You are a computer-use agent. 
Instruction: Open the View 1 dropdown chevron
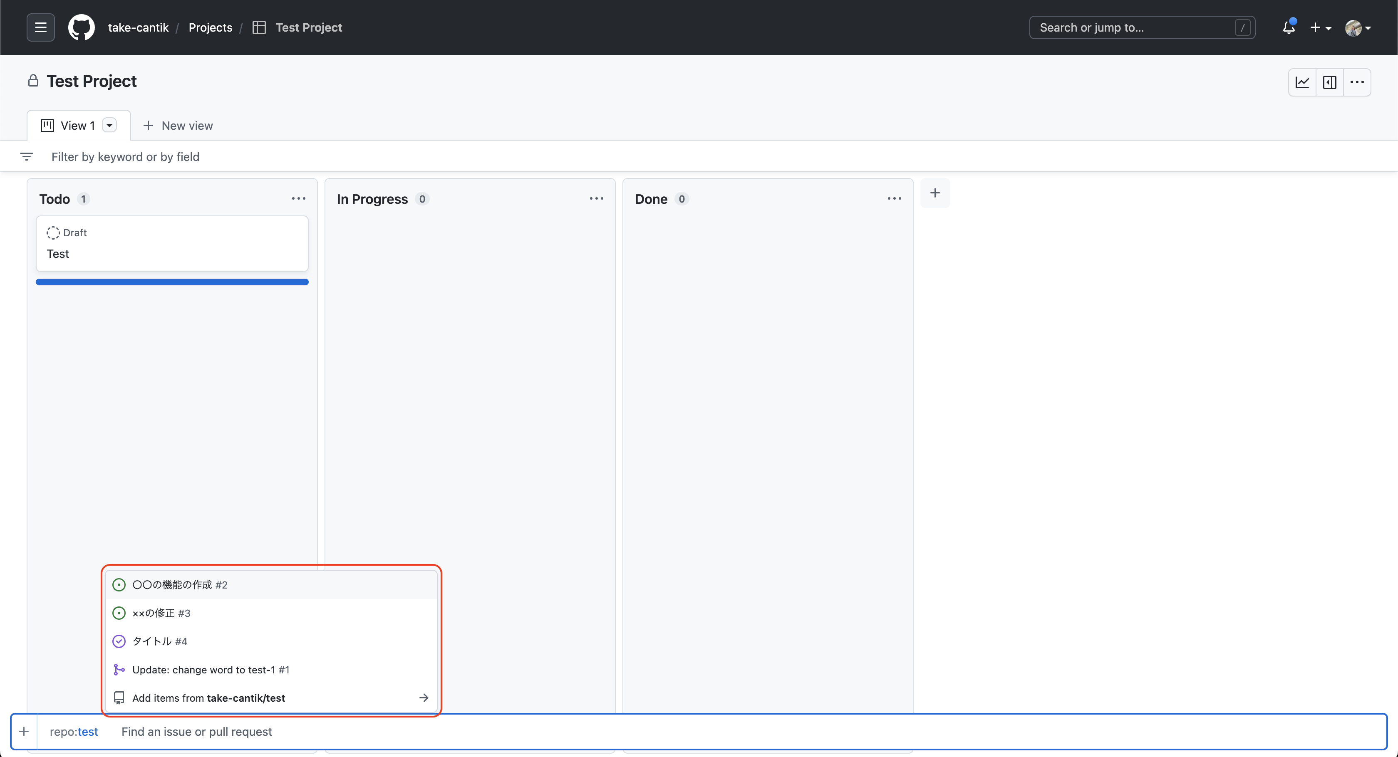pos(109,125)
